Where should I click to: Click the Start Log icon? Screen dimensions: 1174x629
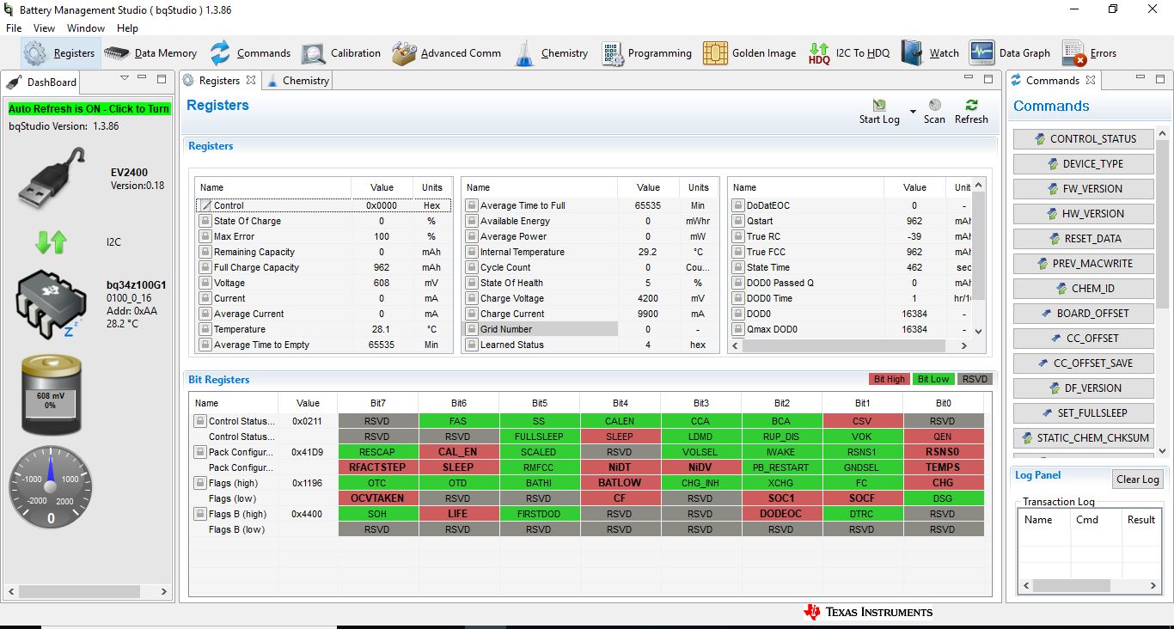pyautogui.click(x=879, y=105)
